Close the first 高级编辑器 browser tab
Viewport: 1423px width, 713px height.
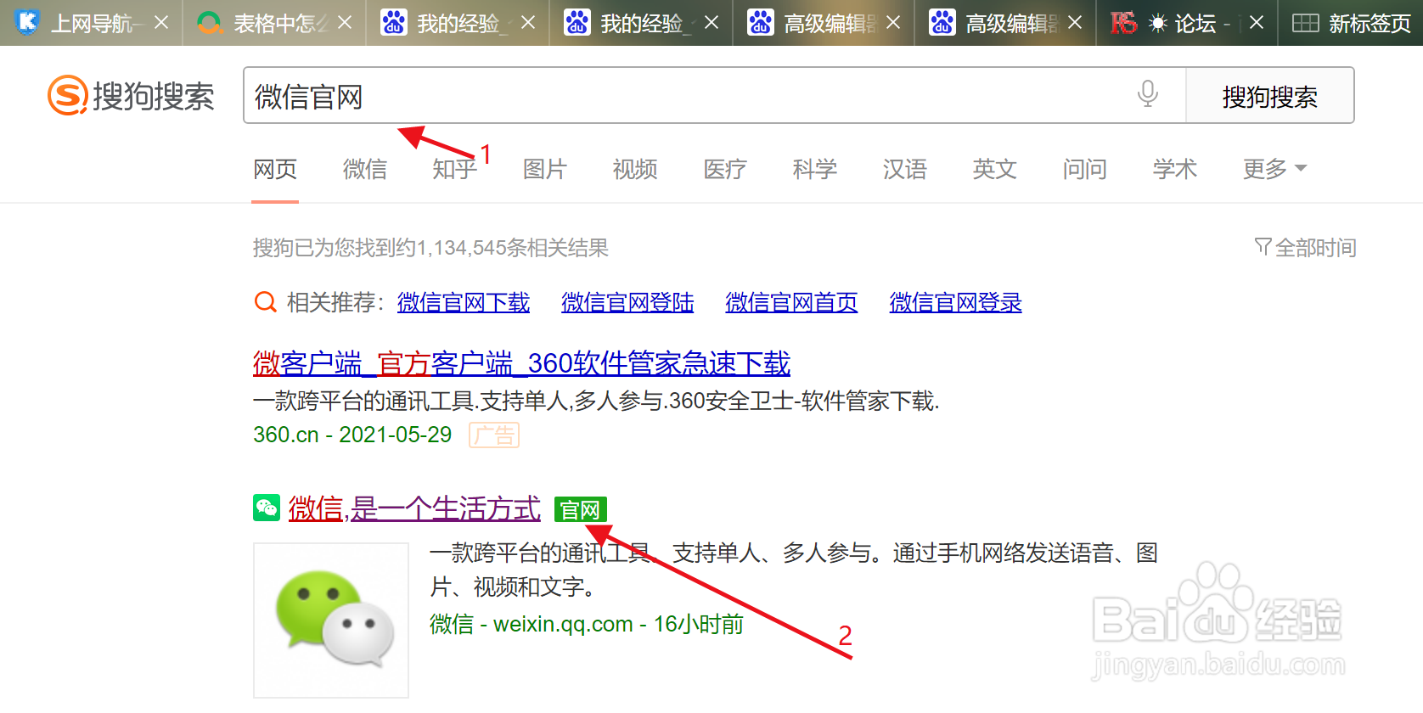click(x=893, y=22)
